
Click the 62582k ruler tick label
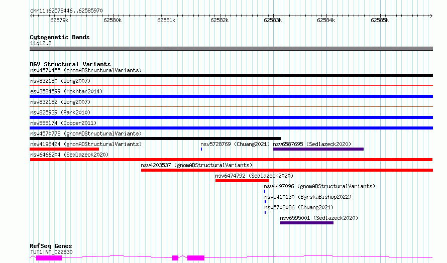(219, 20)
